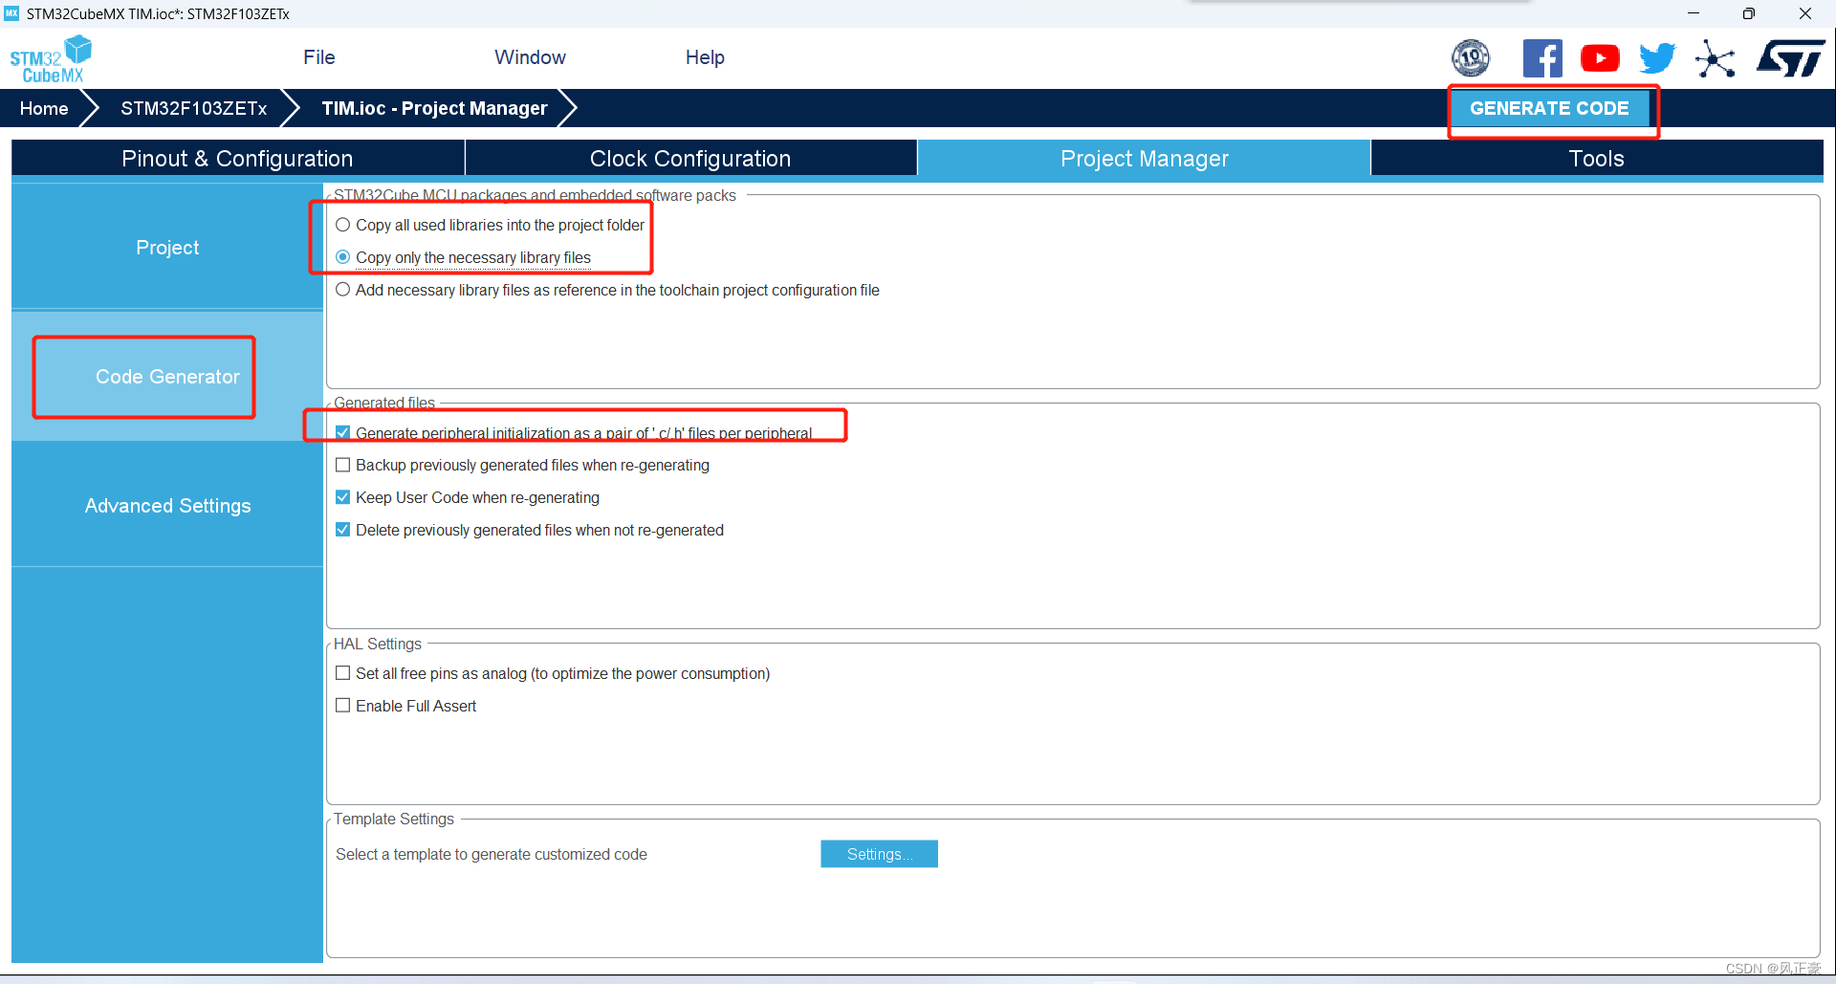Viewport: 1836px width, 984px height.
Task: Open the 10th anniversary badge icon
Action: coord(1471,58)
